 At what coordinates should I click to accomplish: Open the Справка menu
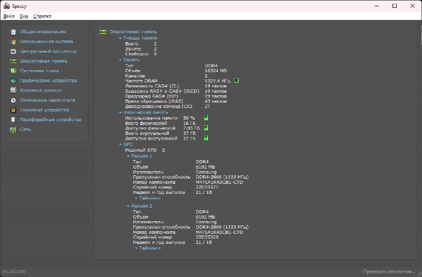(x=42, y=16)
